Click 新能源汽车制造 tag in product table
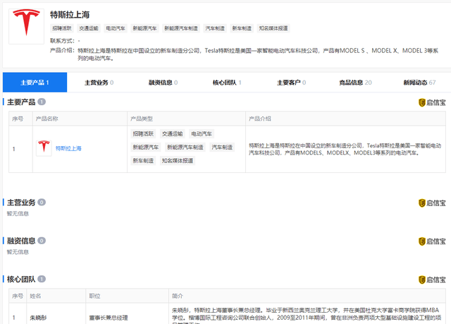This screenshot has height=324, width=451. click(x=185, y=147)
